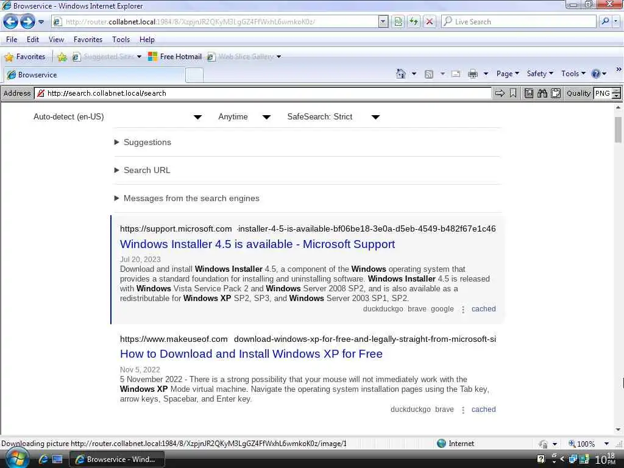Screen dimensions: 624x468
Task: Expand the Suggestions section
Action: [143, 142]
